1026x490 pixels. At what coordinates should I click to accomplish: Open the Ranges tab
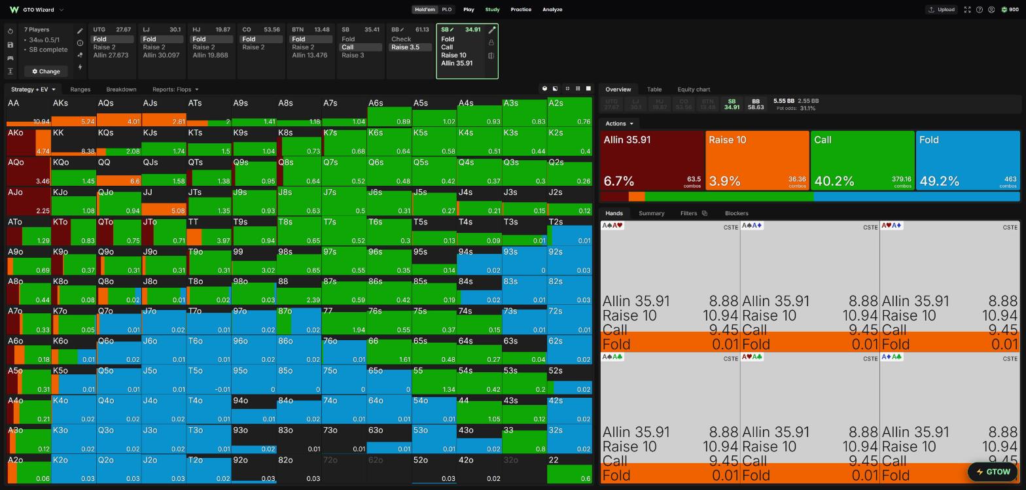(80, 90)
